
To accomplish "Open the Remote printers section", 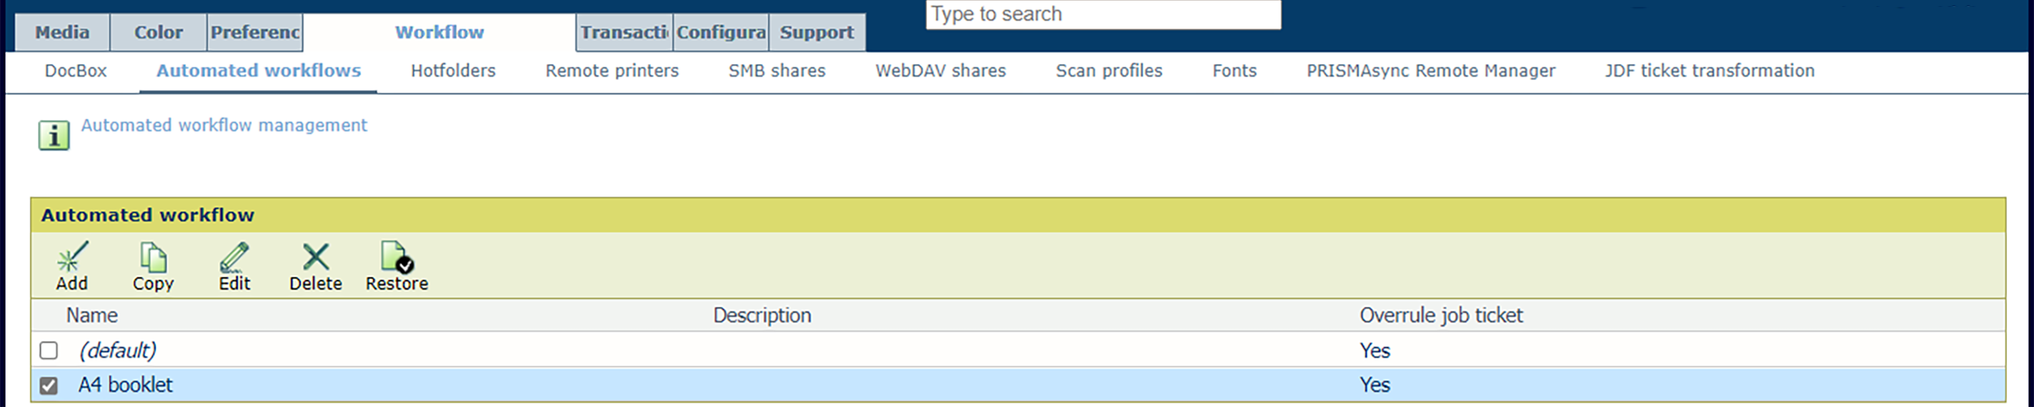I will pyautogui.click(x=612, y=71).
